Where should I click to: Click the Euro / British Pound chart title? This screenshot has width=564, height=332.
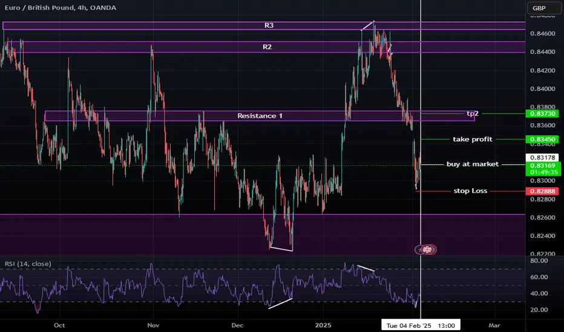coord(61,7)
